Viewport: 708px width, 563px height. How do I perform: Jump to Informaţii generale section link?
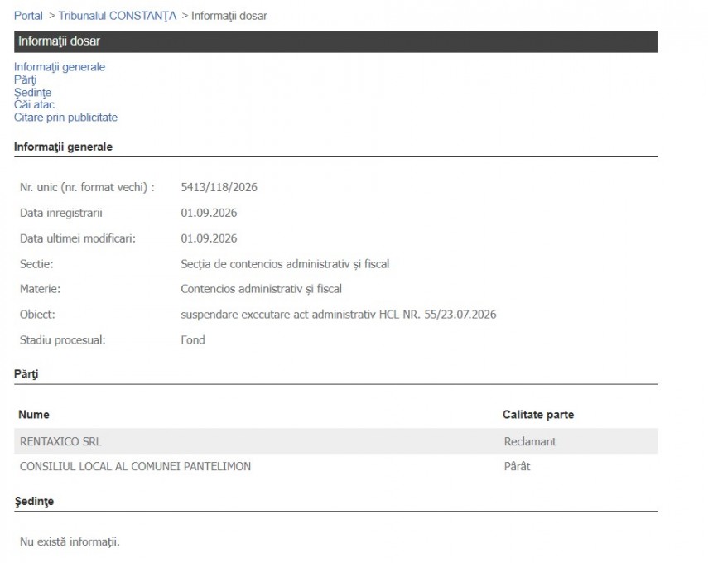(x=60, y=67)
